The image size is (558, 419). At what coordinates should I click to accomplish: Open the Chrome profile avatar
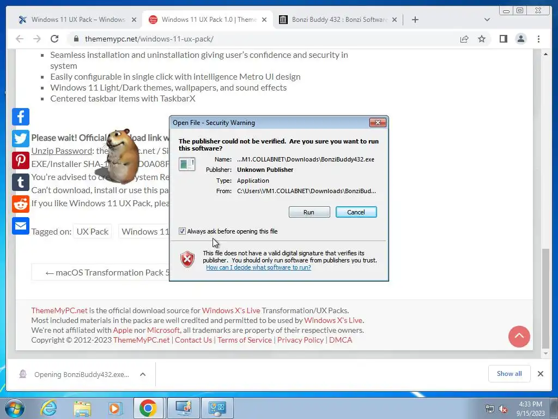click(520, 39)
